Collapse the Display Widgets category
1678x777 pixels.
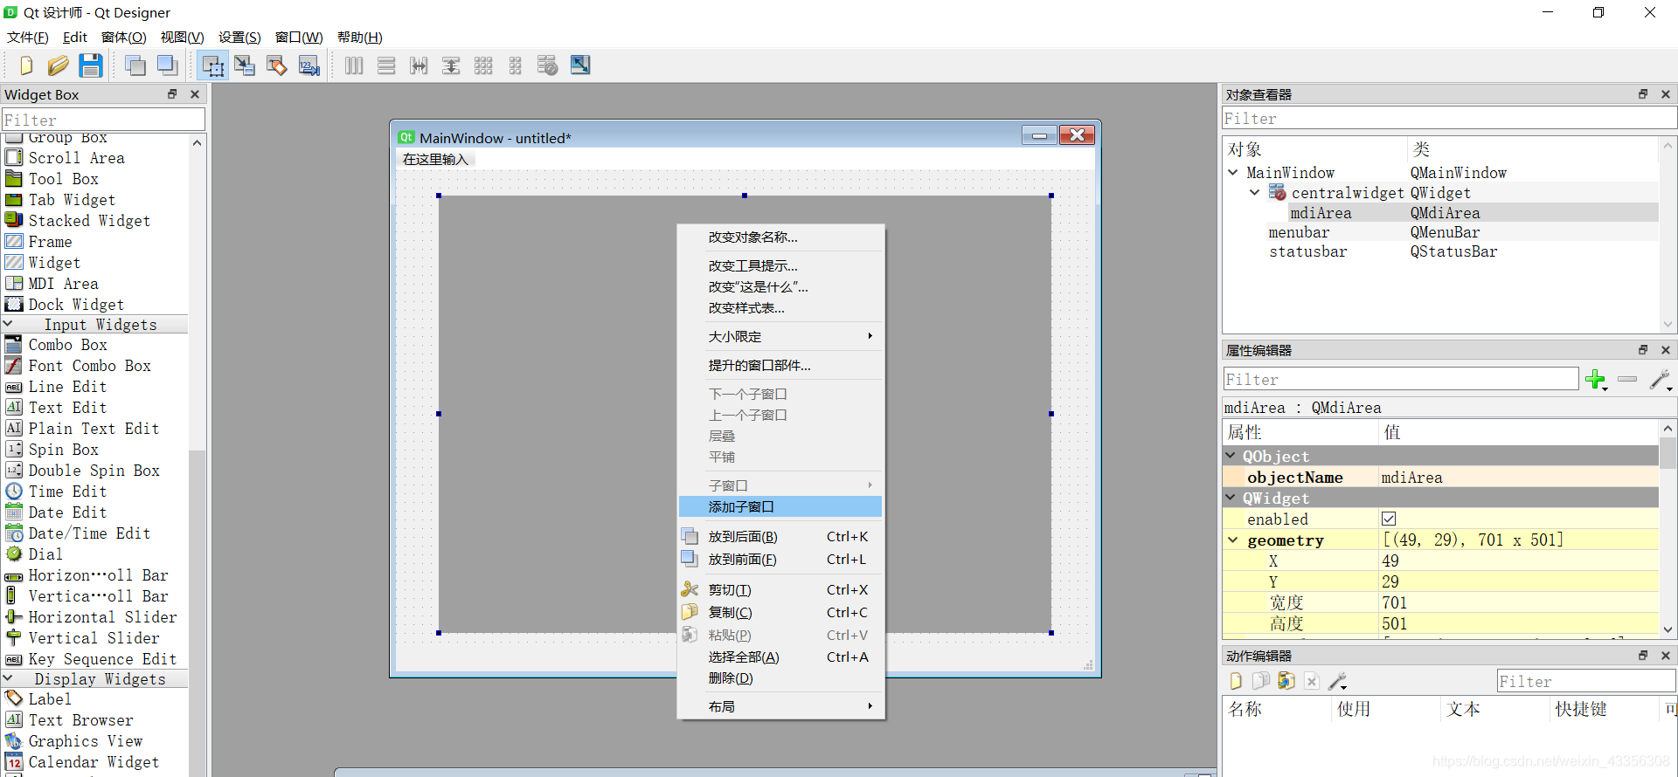[x=8, y=678]
